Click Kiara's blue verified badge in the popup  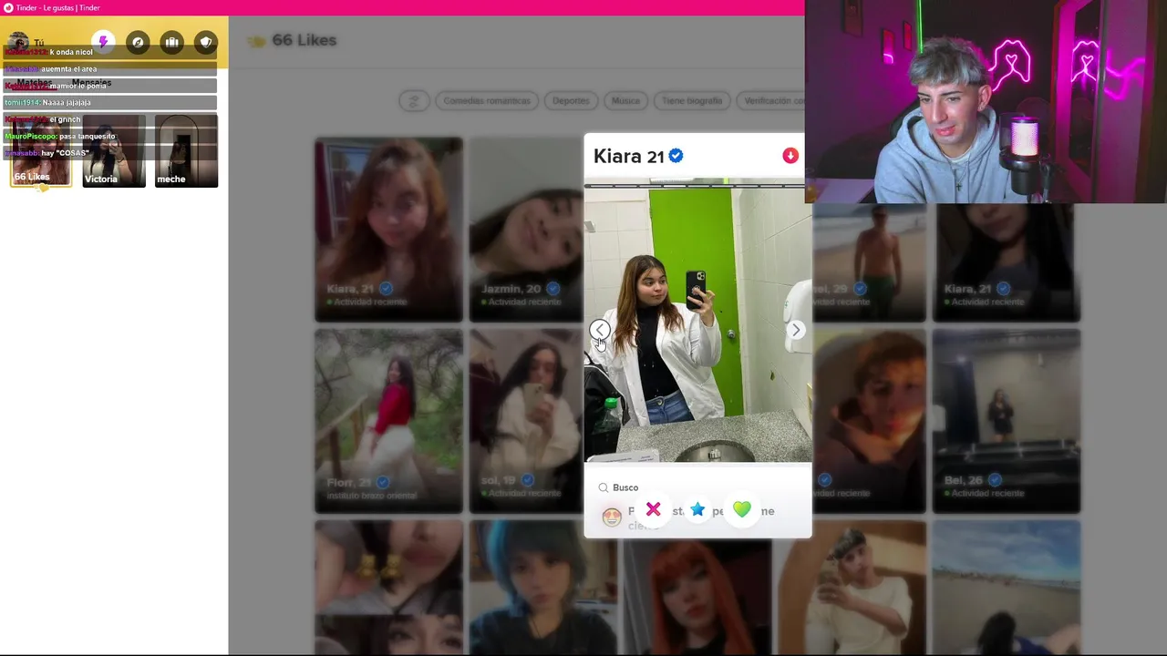pyautogui.click(x=676, y=156)
